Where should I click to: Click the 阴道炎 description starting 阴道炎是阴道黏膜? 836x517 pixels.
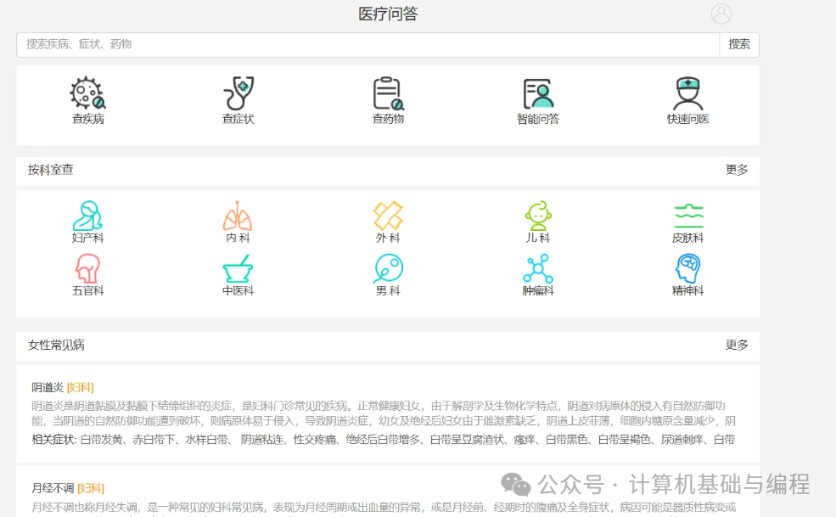[384, 413]
